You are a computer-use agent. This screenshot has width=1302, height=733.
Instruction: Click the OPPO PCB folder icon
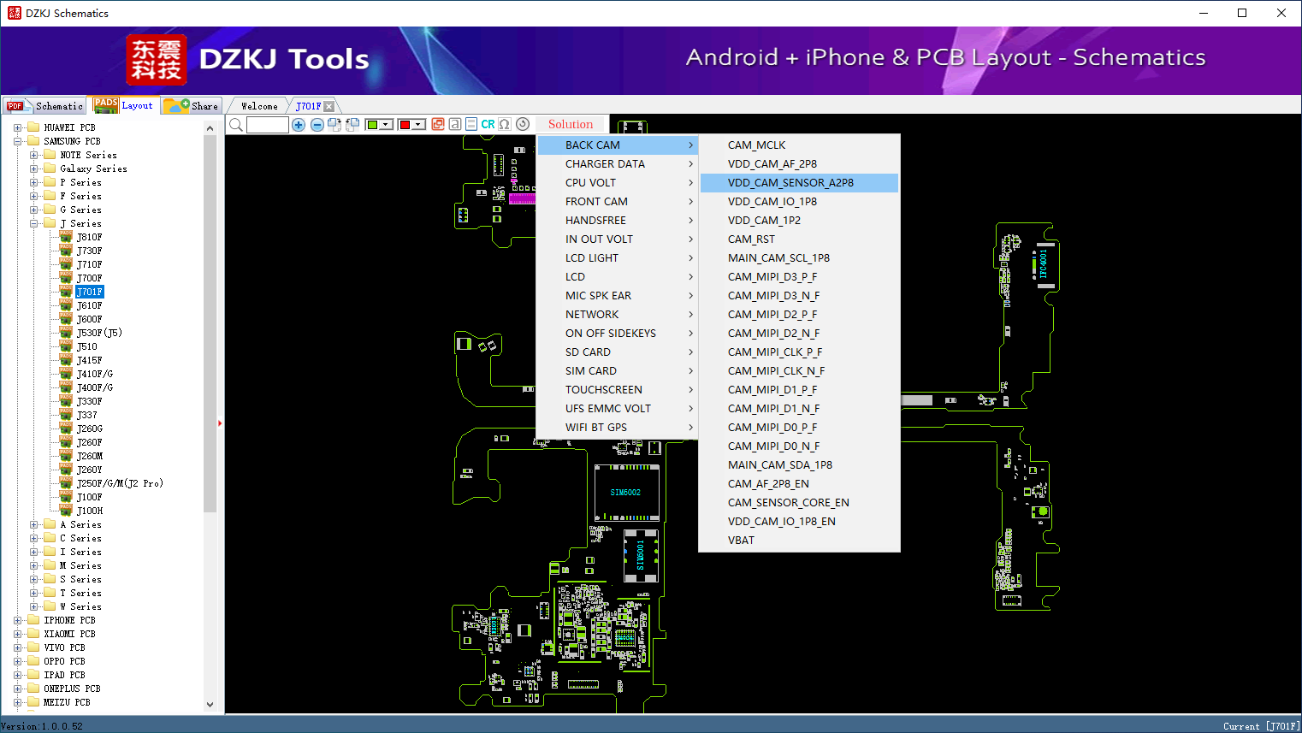pos(33,661)
